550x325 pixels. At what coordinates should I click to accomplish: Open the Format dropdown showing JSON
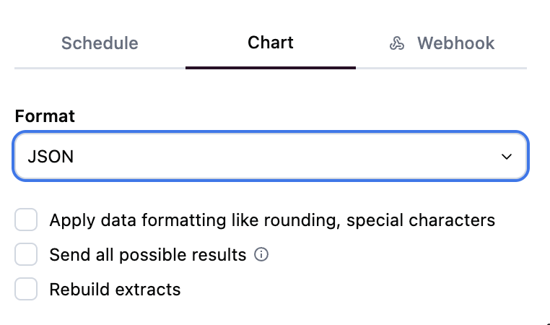(270, 156)
